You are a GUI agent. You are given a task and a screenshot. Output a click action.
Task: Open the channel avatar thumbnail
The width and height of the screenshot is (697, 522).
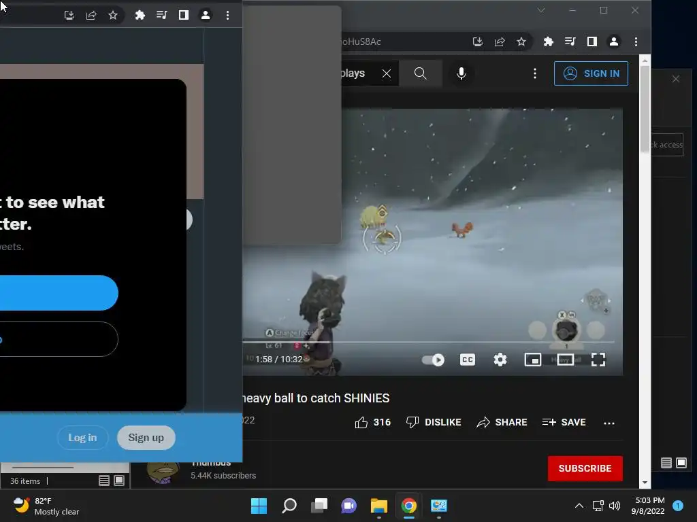click(163, 472)
